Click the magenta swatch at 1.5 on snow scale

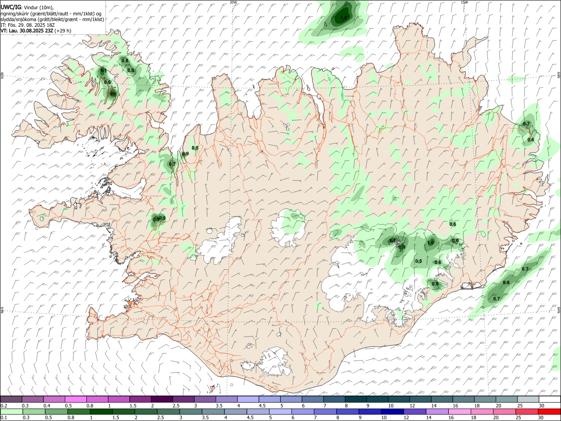click(x=140, y=400)
